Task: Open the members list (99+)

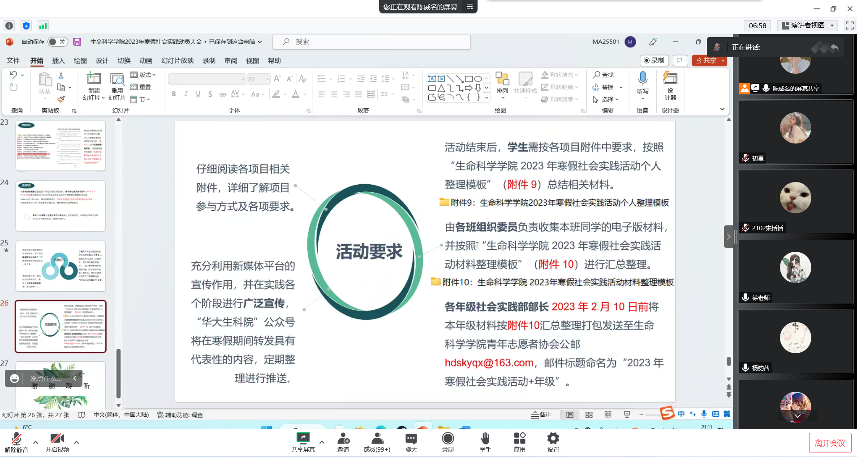Action: 377,442
